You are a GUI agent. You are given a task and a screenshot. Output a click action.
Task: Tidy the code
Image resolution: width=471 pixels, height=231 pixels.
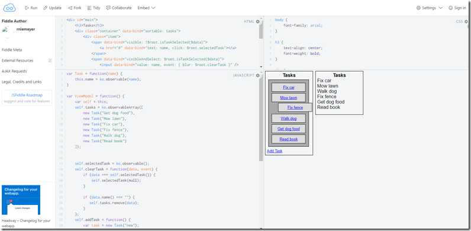pos(93,8)
